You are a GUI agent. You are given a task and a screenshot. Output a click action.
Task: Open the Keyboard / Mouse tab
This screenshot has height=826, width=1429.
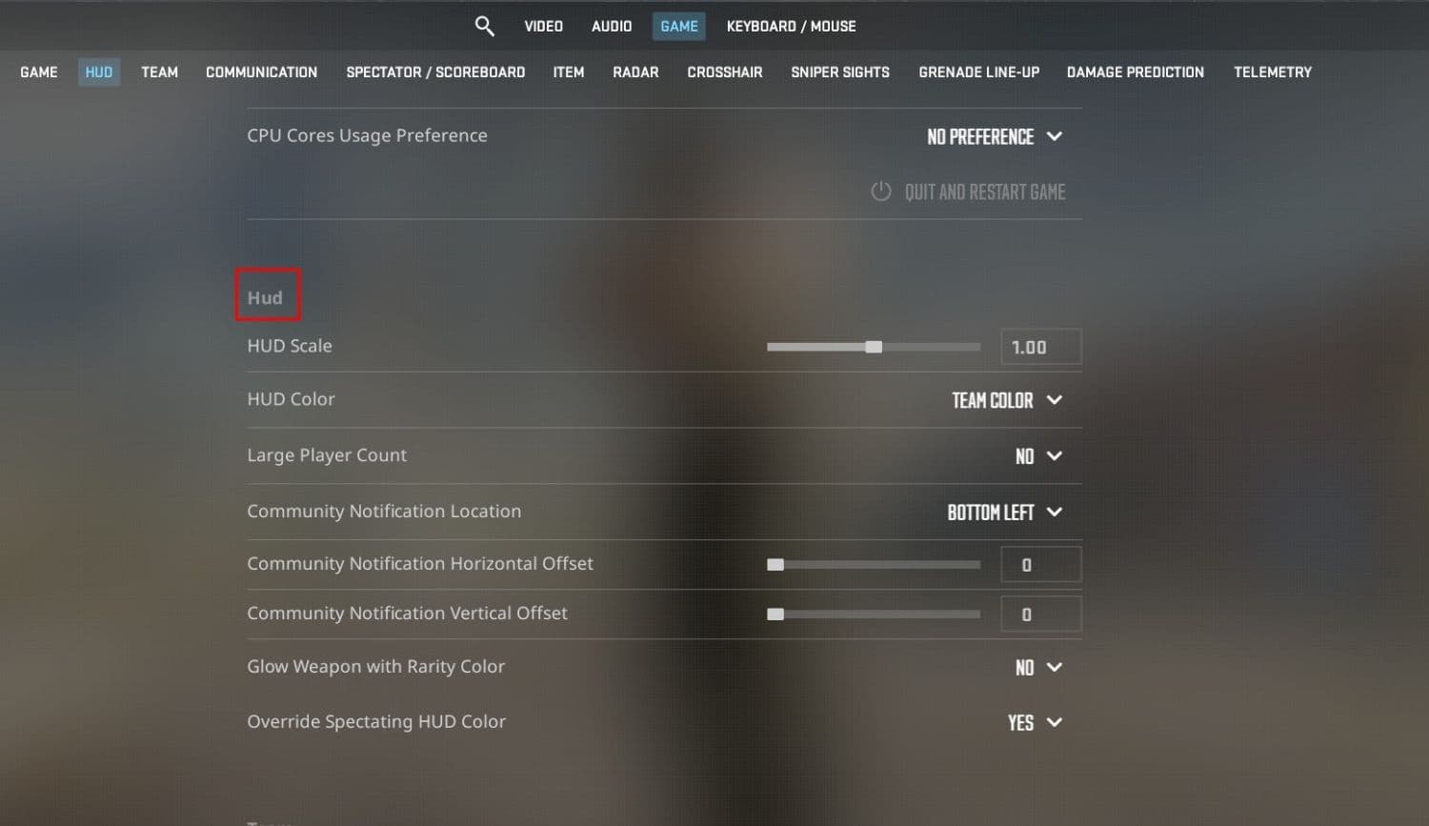[x=791, y=26]
